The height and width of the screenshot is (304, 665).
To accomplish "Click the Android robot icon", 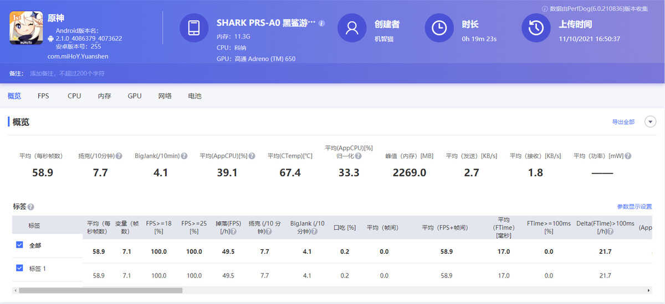I will (51, 39).
